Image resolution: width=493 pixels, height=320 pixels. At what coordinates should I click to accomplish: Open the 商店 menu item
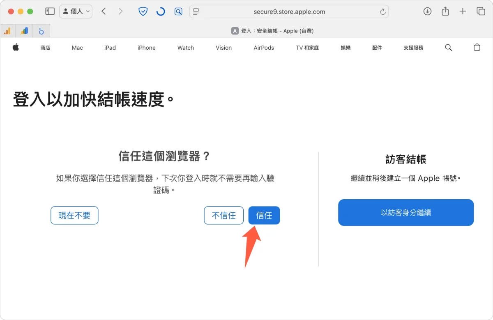pos(45,48)
